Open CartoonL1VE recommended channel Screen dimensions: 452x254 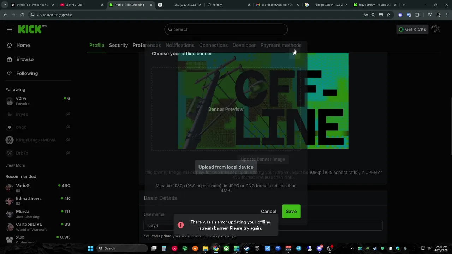(38, 227)
